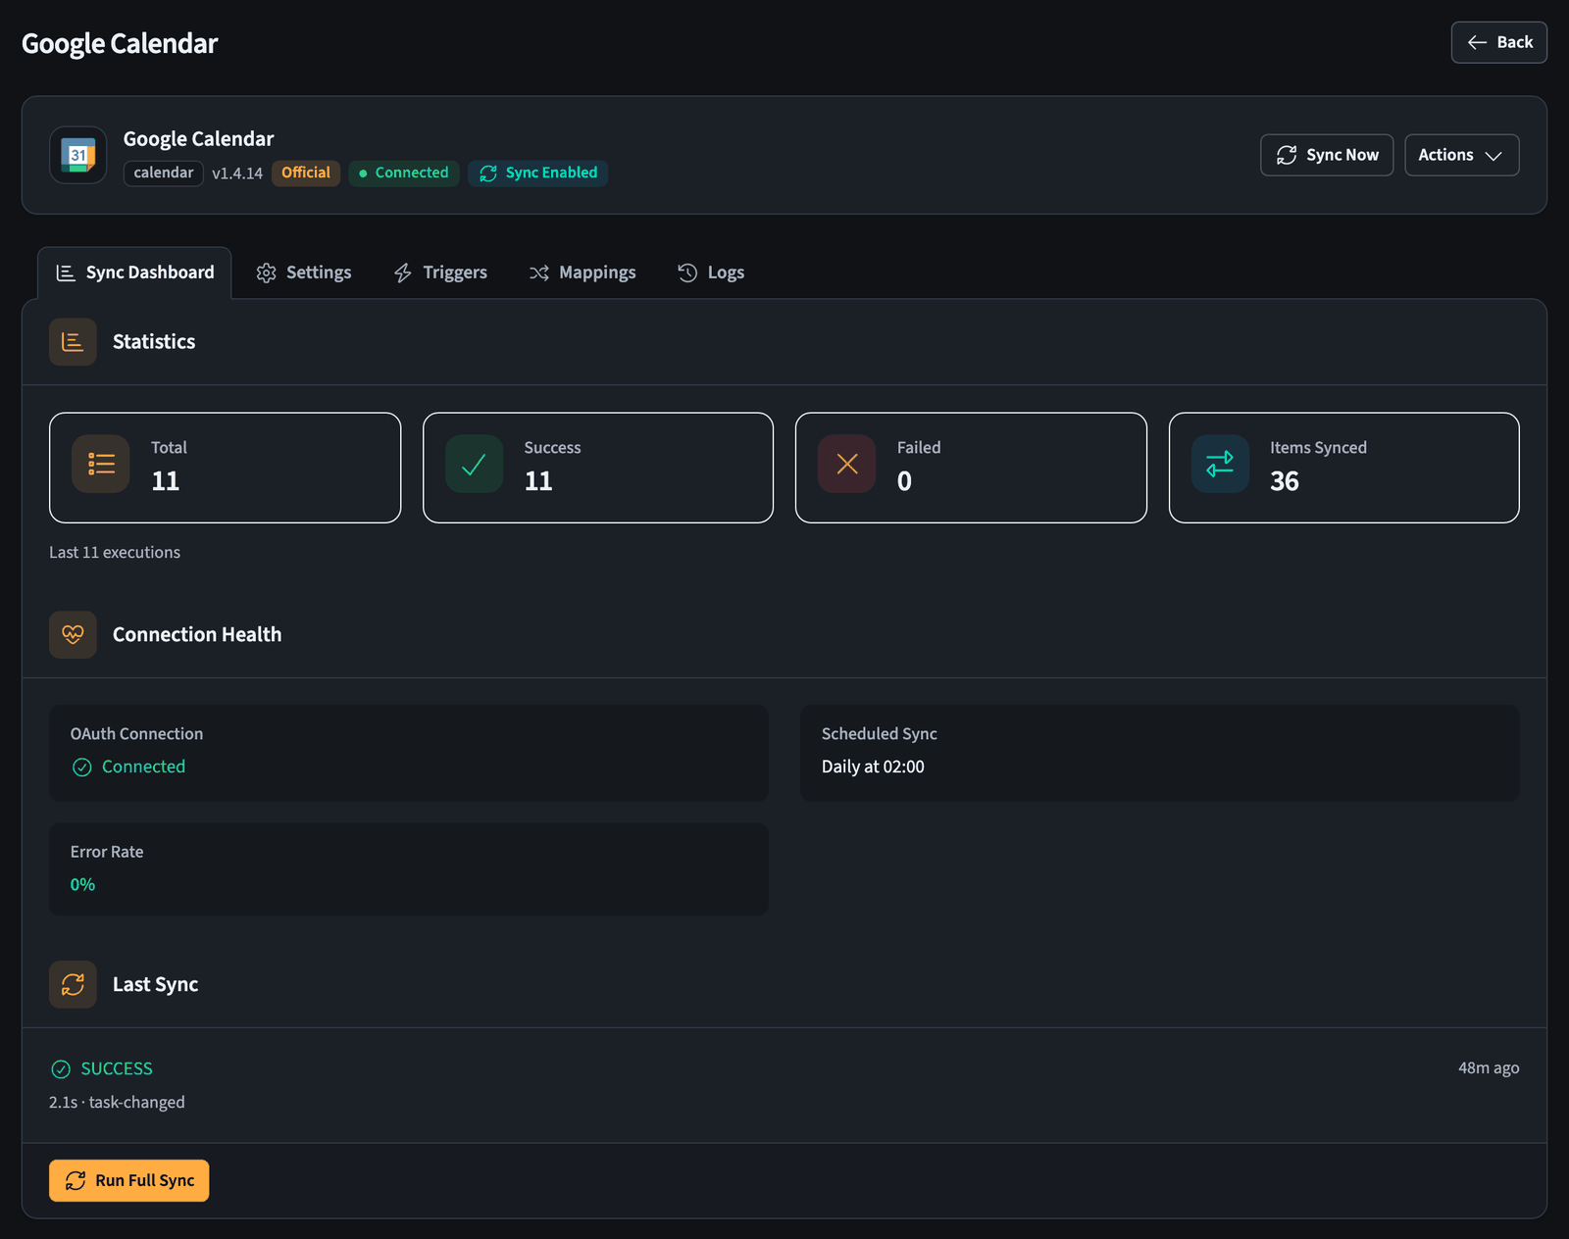This screenshot has height=1239, width=1569.
Task: Open the Settings tab
Action: point(304,273)
